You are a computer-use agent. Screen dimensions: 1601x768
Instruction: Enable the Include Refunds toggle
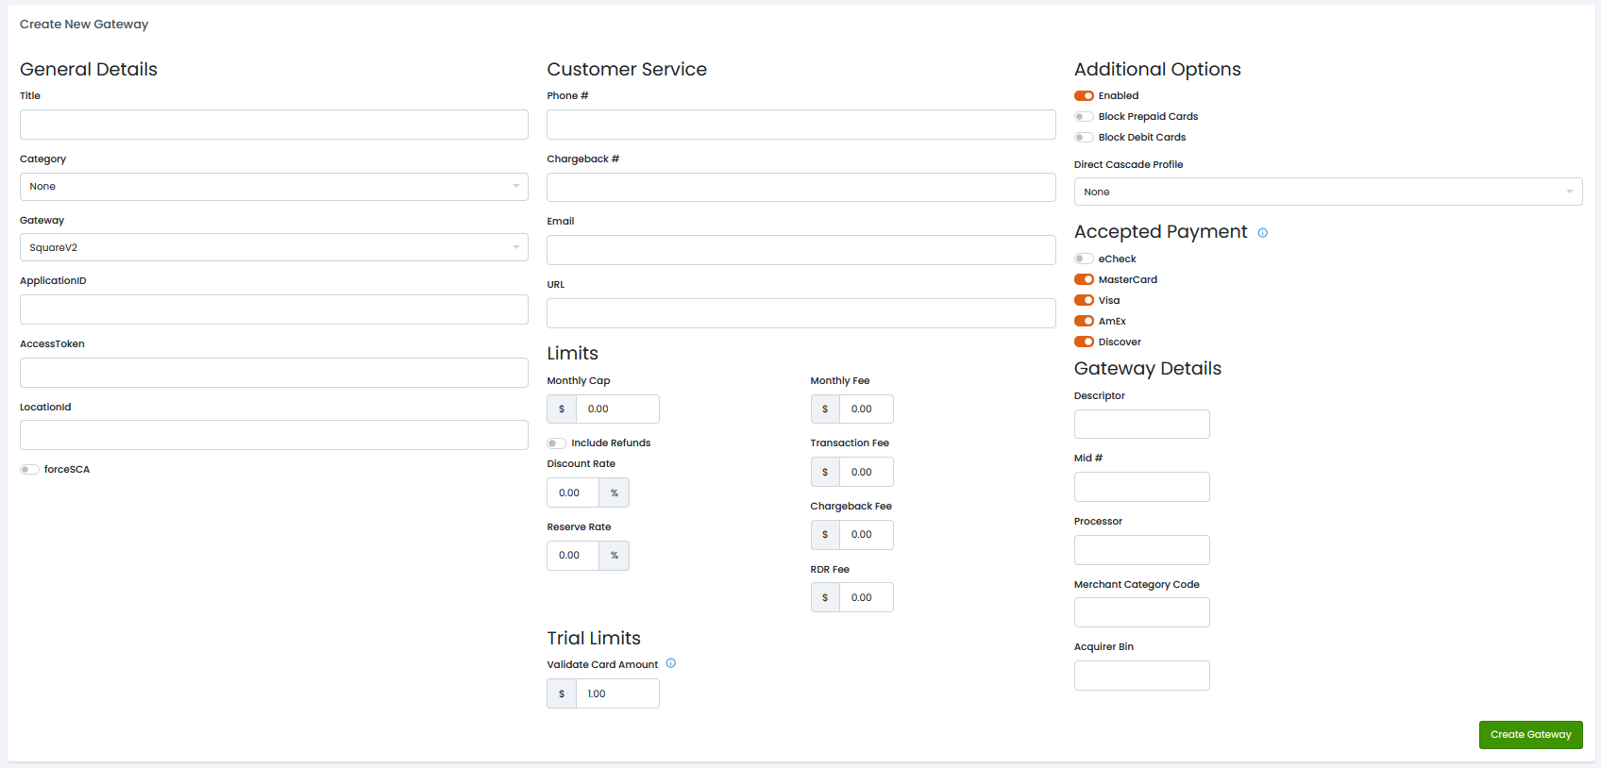557,443
